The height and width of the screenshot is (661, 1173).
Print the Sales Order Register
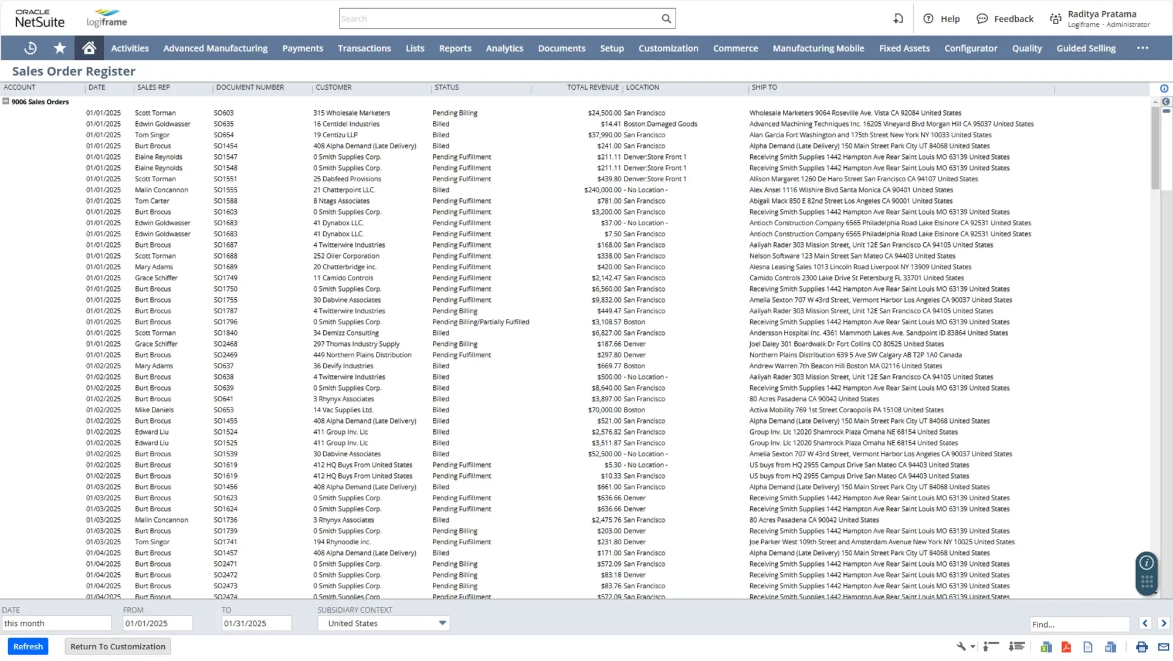[x=1141, y=646]
